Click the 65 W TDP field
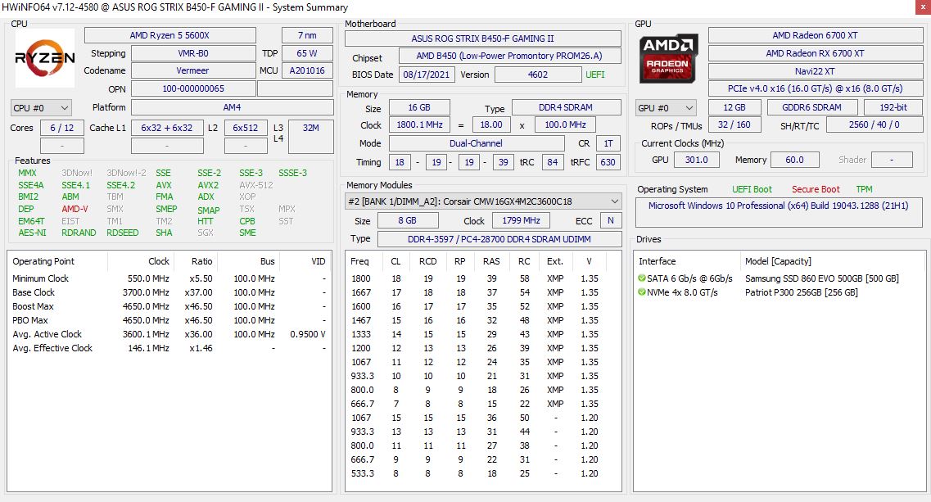The height and width of the screenshot is (502, 931). 307,53
